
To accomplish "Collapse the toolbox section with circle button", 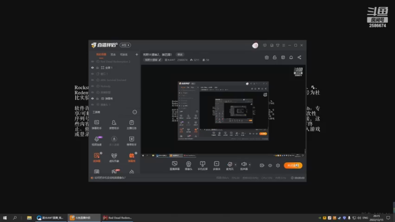I will [x=135, y=112].
